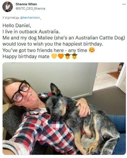Open the Shanna Whan display name
The image size is (127, 158).
click(x=26, y=4)
